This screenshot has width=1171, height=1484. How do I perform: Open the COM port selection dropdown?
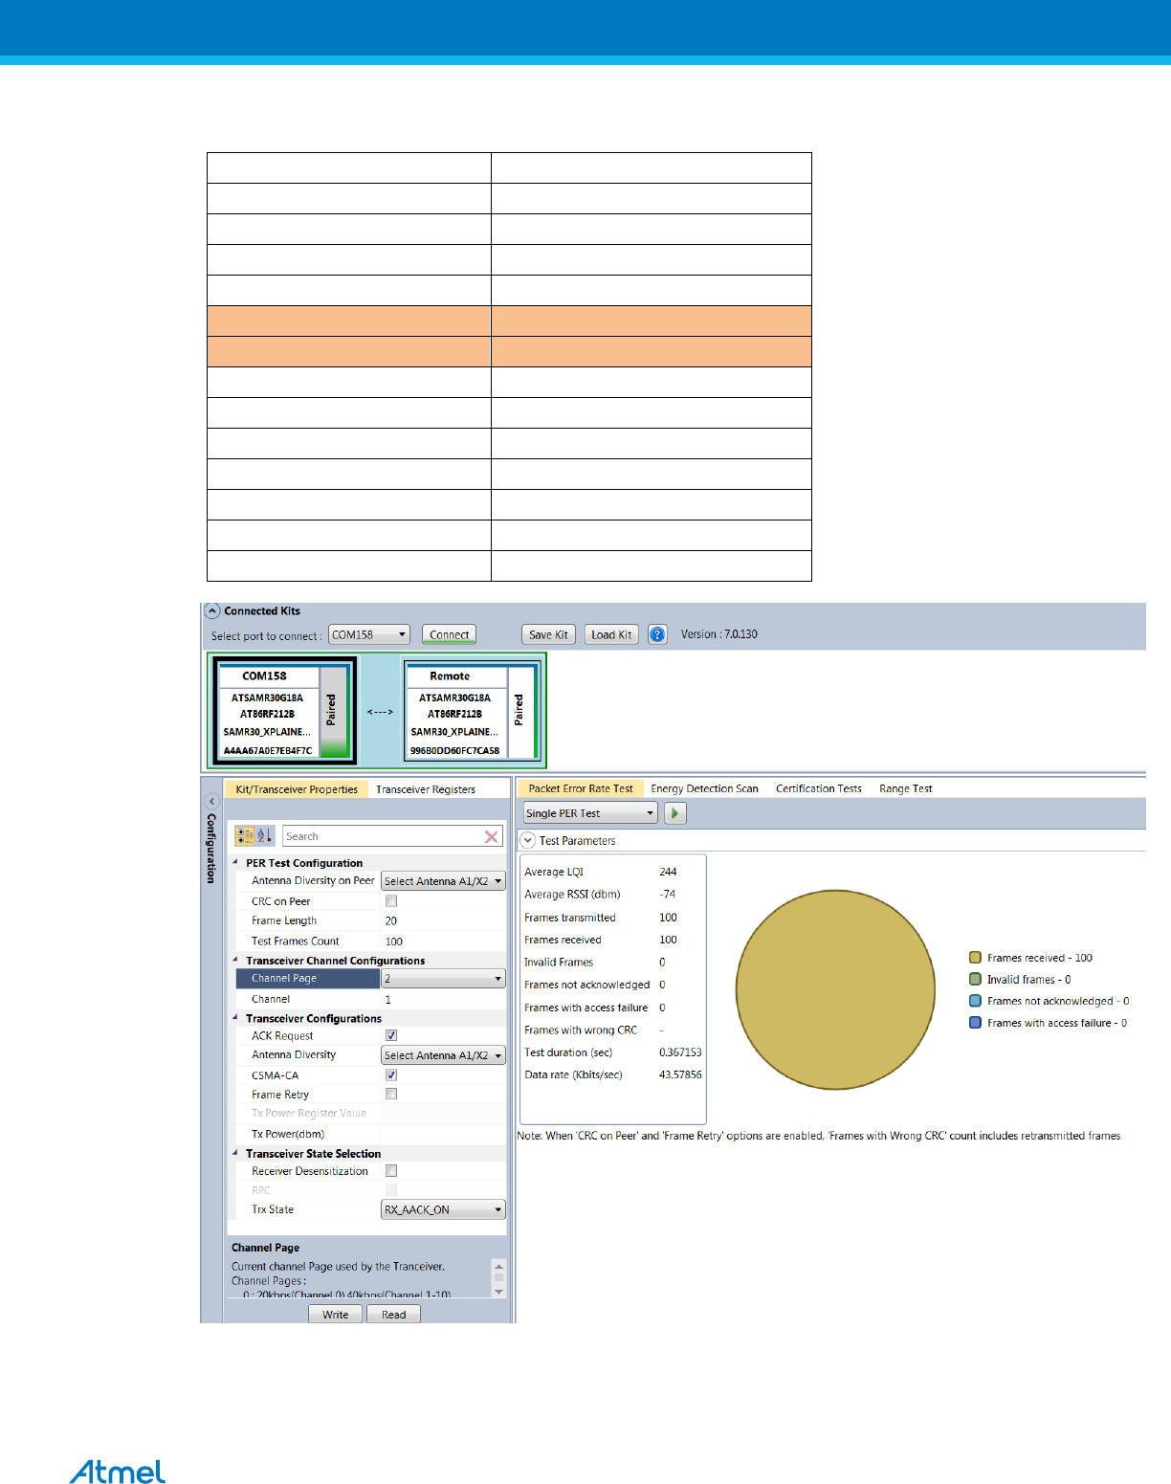coord(369,634)
